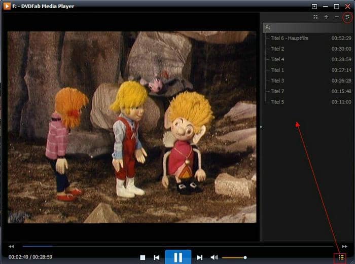Select the F: drive playlist header

[307, 27]
